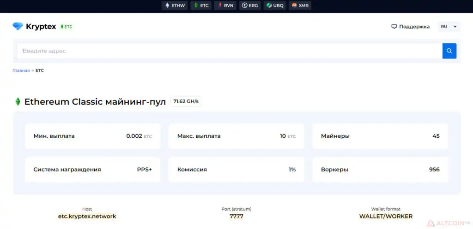The height and width of the screenshot is (229, 473).
Task: Click the Ethereum Classic майнинг-пул heading
Action: pos(95,102)
